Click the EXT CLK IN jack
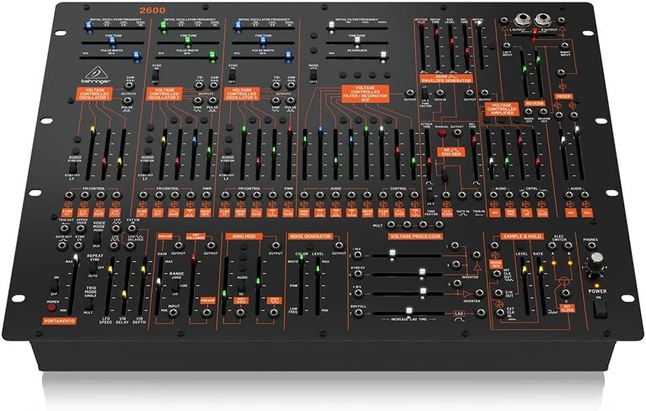This screenshot has width=646, height=411. [x=500, y=312]
